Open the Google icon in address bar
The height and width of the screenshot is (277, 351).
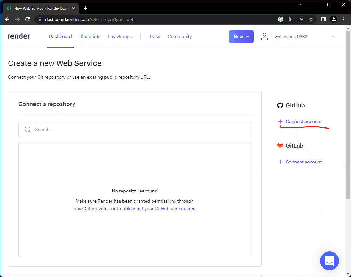(281, 19)
